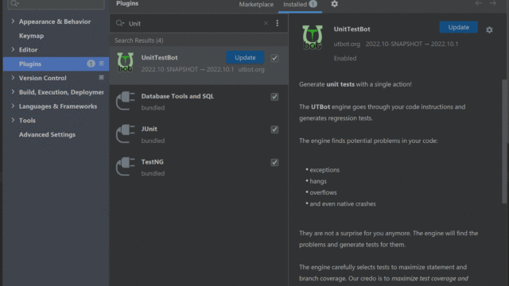509x286 pixels.
Task: Click Database Tools and SQL plug icon
Action: pyautogui.click(x=126, y=101)
